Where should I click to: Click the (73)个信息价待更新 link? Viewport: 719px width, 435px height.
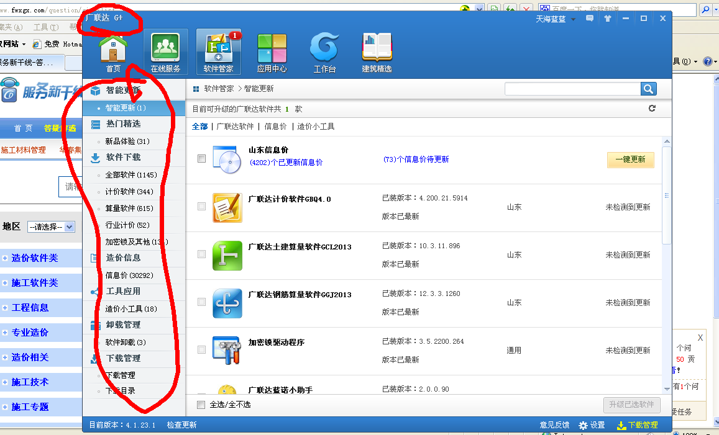click(416, 159)
